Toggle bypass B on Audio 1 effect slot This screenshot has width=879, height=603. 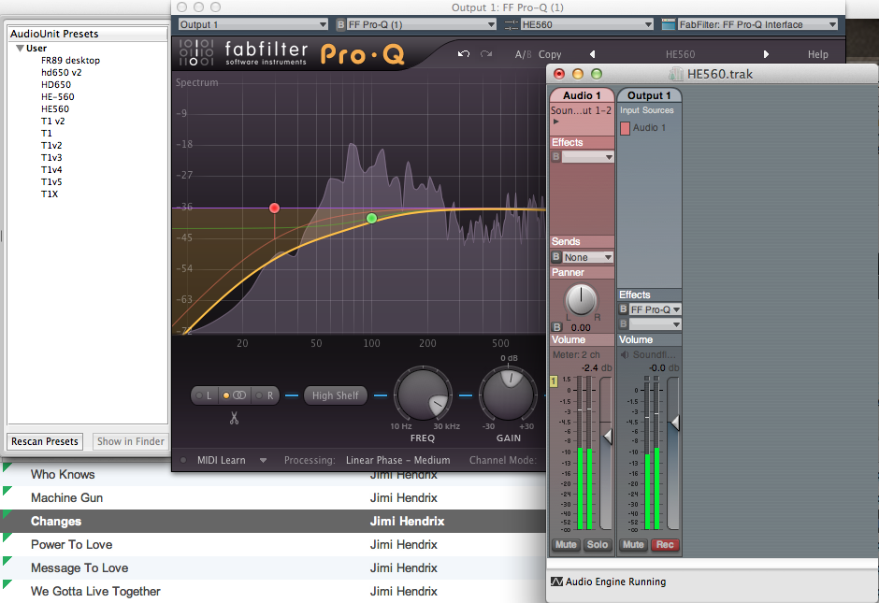[x=556, y=157]
